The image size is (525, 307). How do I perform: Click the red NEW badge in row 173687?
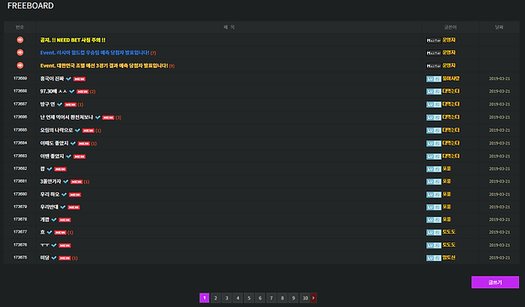point(71,105)
